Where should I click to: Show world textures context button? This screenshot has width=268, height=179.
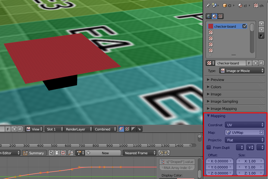[209, 16]
